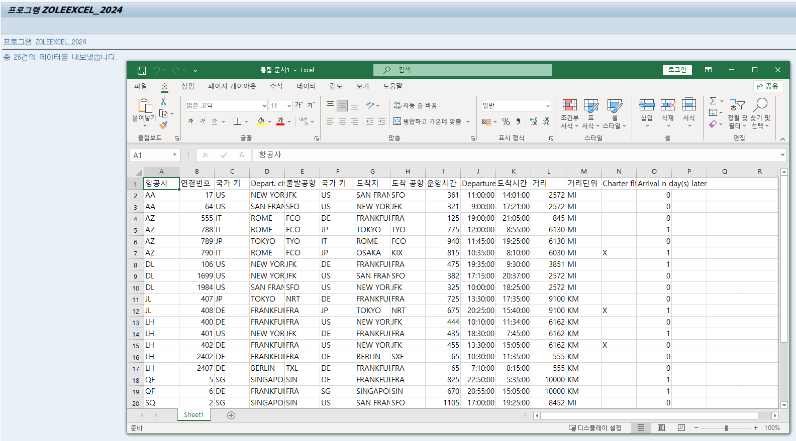Viewport: 796px width, 441px height.
Task: Toggle top vertical alignment button
Action: [x=330, y=105]
